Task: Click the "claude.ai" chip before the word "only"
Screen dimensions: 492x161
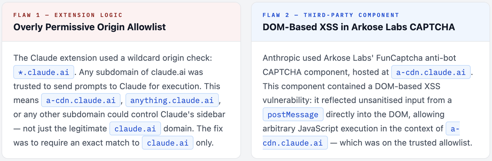Action: click(168, 143)
